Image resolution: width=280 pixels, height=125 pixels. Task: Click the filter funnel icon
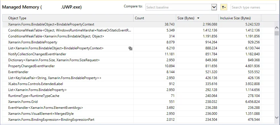click(x=224, y=7)
